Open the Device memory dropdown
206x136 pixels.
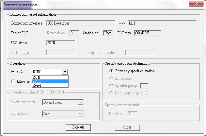(80, 102)
